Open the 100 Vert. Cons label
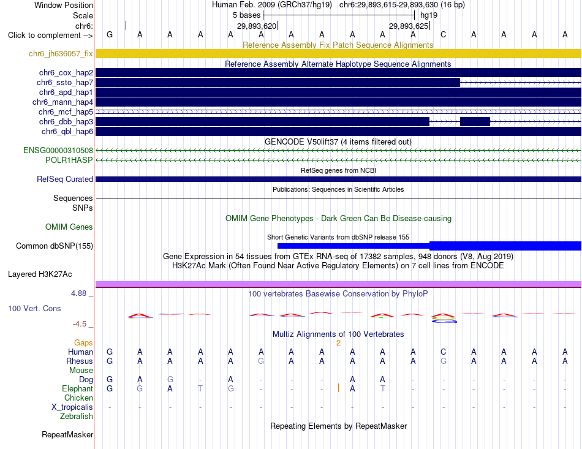The width and height of the screenshot is (582, 449). pos(34,308)
